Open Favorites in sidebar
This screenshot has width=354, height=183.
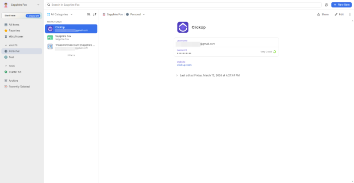click(22, 30)
